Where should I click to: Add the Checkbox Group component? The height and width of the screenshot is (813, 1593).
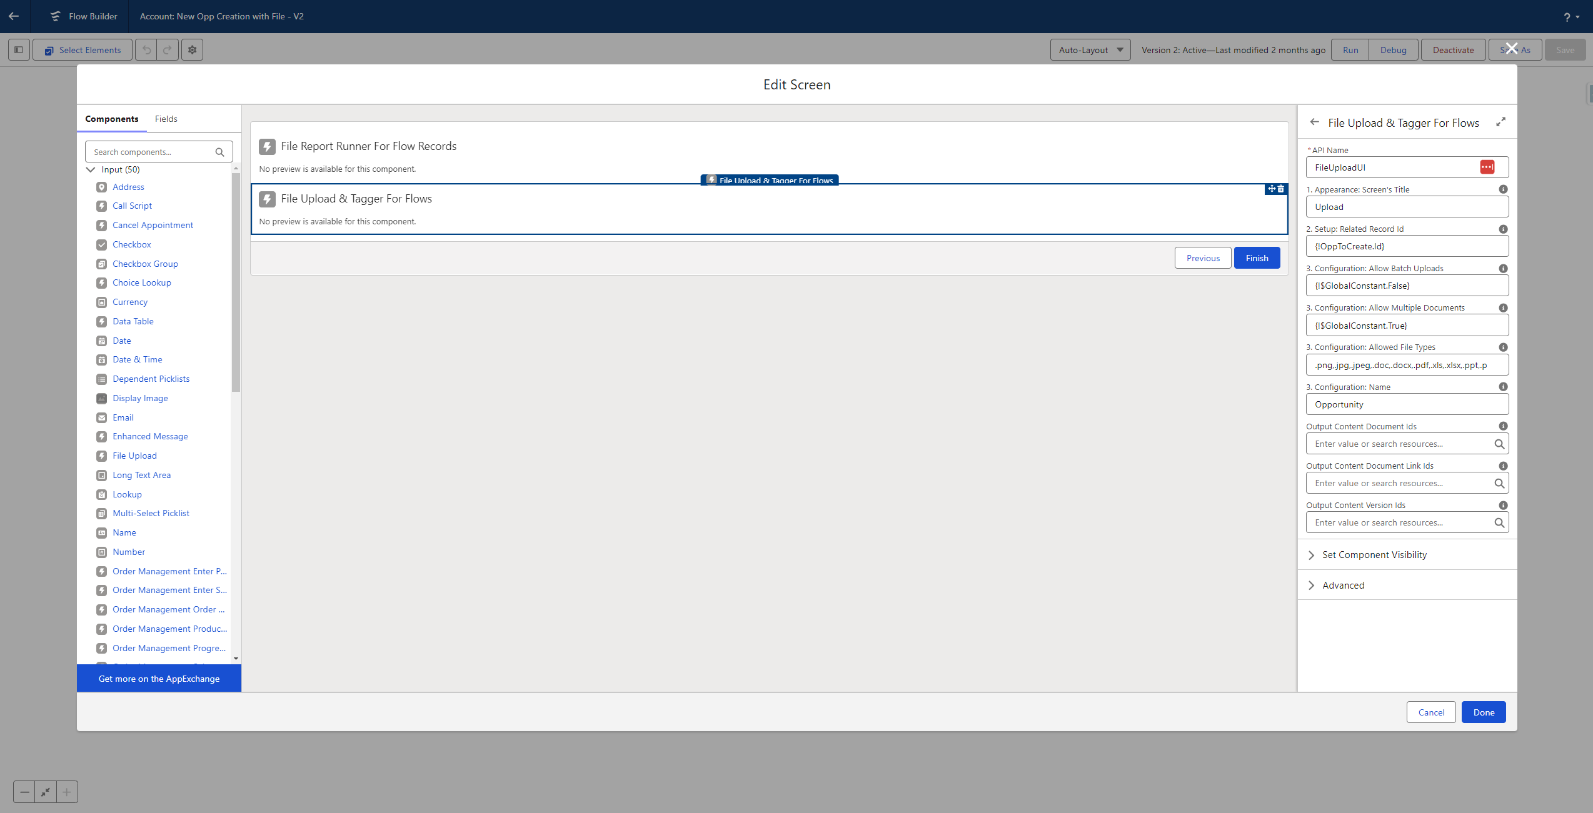pyautogui.click(x=145, y=264)
